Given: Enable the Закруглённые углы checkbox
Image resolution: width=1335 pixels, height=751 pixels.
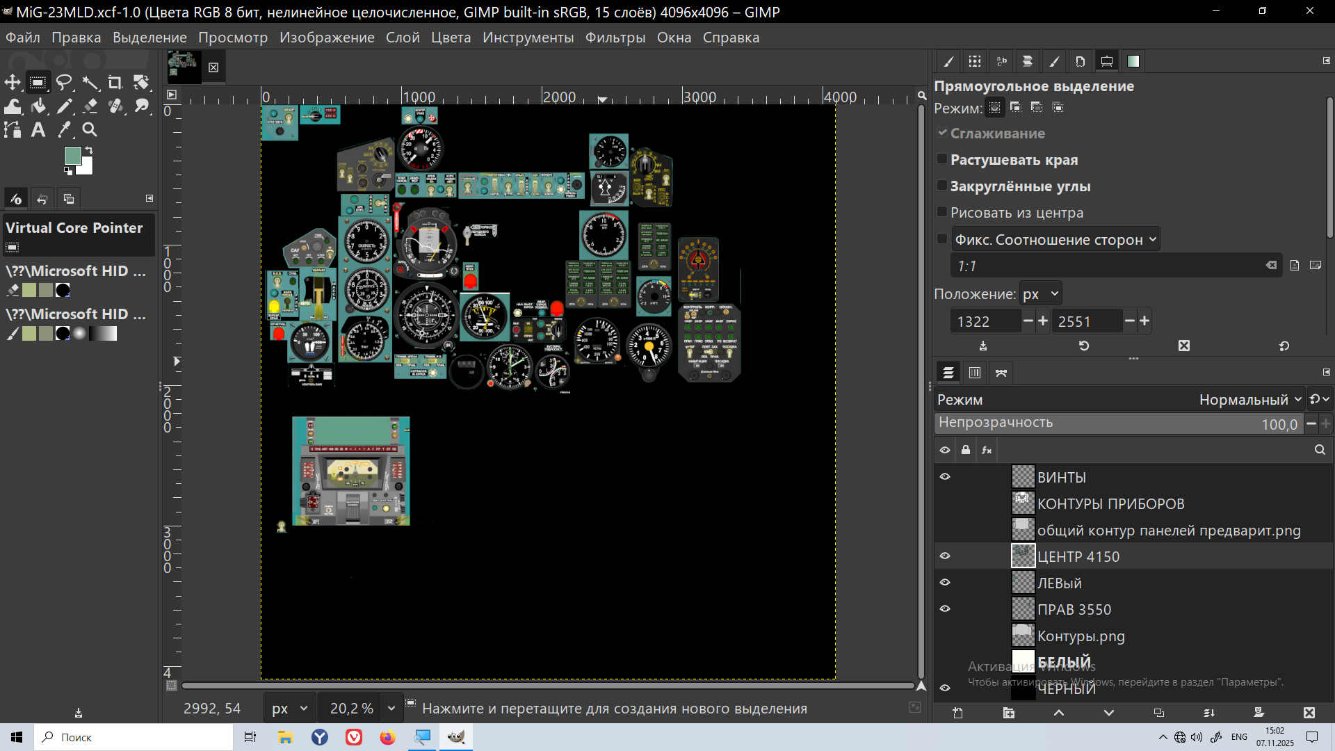Looking at the screenshot, I should pyautogui.click(x=942, y=186).
